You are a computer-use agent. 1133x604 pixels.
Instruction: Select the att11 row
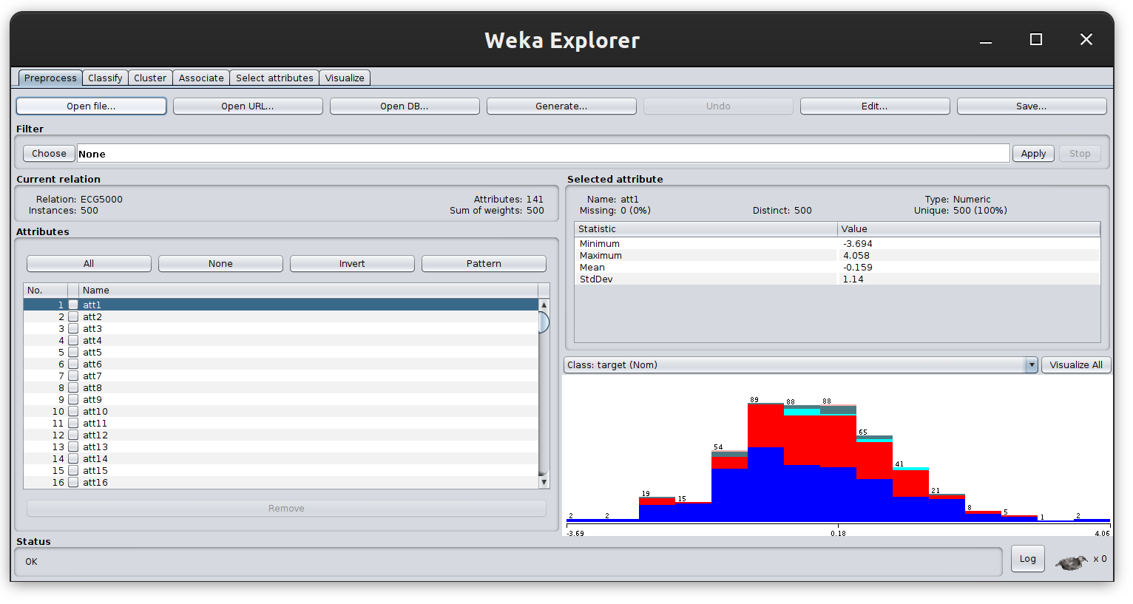click(x=281, y=423)
